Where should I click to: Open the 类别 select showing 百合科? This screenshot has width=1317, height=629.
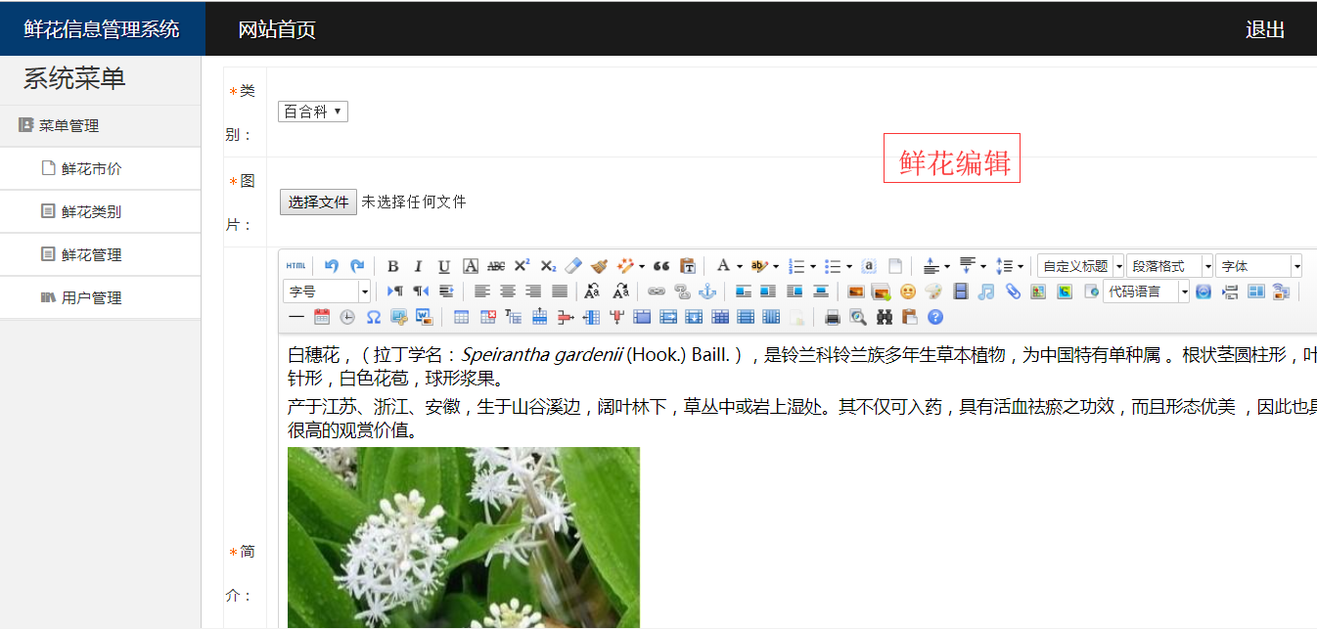312,112
